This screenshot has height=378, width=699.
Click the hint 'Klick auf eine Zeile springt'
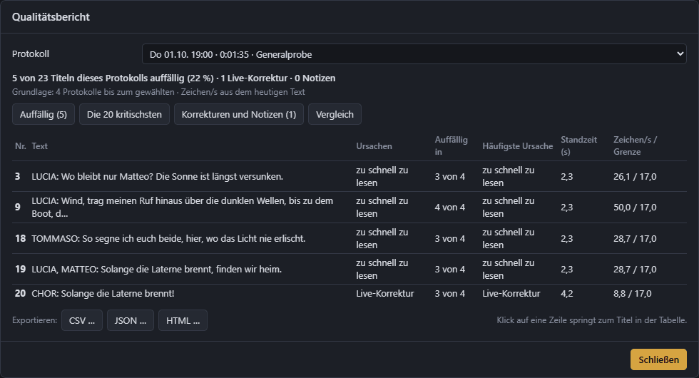[x=591, y=320]
